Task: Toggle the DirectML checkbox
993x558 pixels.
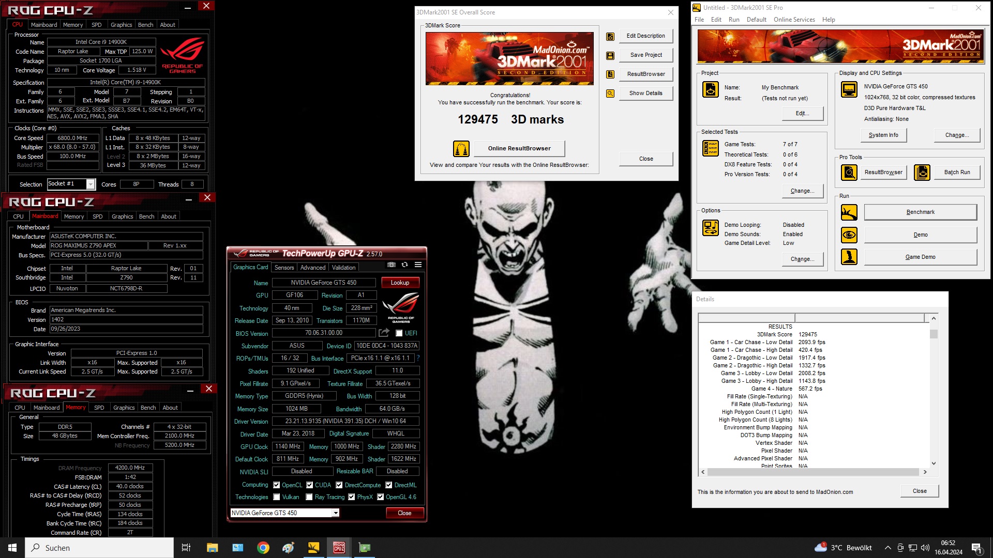Action: click(388, 485)
